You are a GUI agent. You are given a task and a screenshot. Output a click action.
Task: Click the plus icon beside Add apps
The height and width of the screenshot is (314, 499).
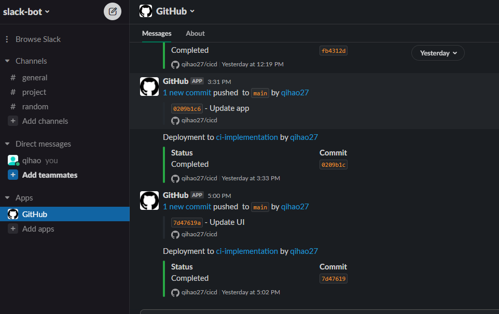click(x=13, y=229)
